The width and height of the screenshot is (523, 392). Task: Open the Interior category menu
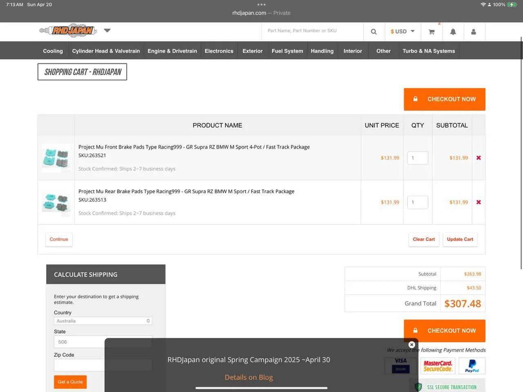point(353,51)
